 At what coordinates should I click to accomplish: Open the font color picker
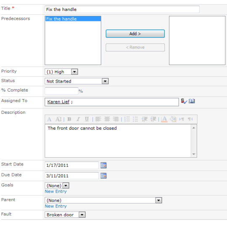click(164, 119)
